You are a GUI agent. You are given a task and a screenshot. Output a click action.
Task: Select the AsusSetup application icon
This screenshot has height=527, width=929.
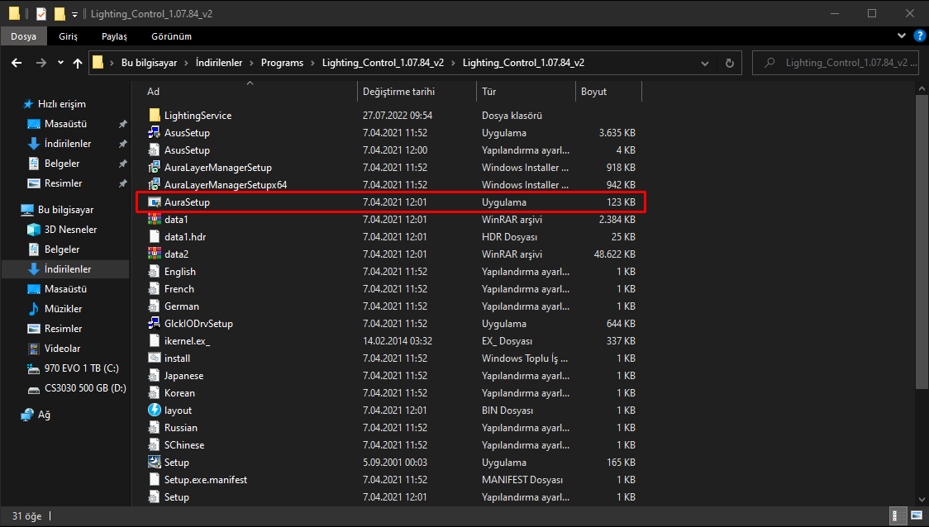[154, 133]
